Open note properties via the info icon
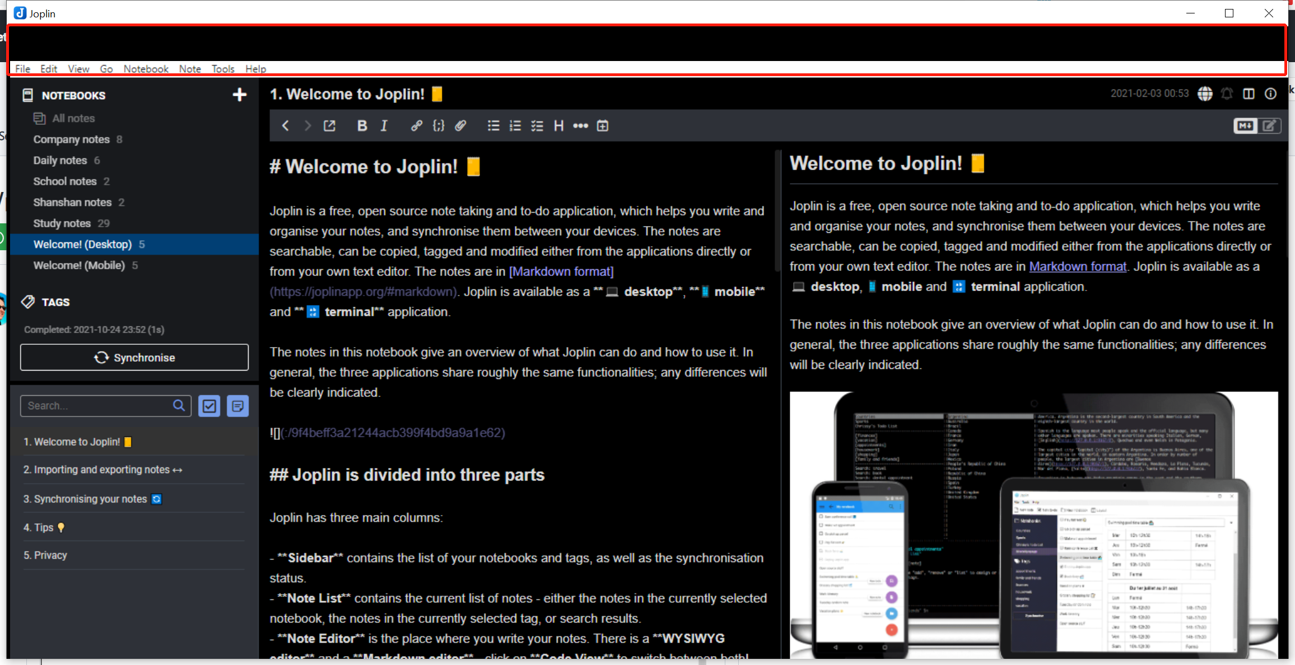This screenshot has width=1295, height=665. click(1270, 93)
